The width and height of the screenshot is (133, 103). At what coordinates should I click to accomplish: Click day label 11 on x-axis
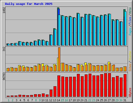(x=47, y=100)
